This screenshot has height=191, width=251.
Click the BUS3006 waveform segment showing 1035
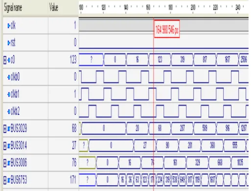pyautogui.click(x=240, y=163)
